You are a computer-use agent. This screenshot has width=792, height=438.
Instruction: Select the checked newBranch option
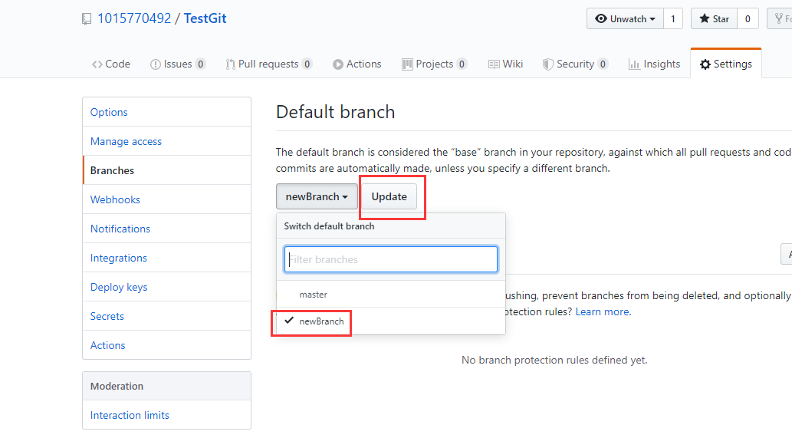391,321
